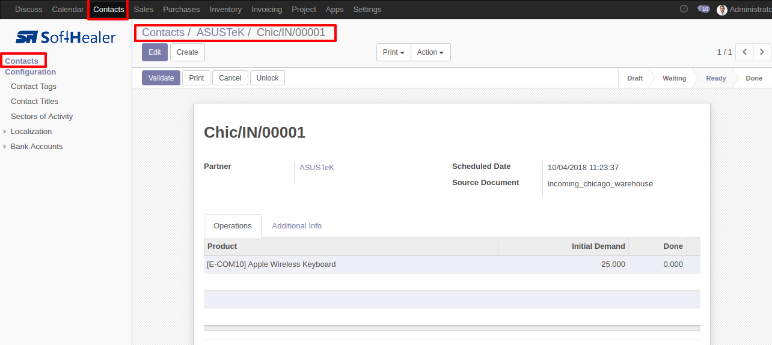772x345 pixels.
Task: Click the Print button beside Validate
Action: (x=197, y=78)
